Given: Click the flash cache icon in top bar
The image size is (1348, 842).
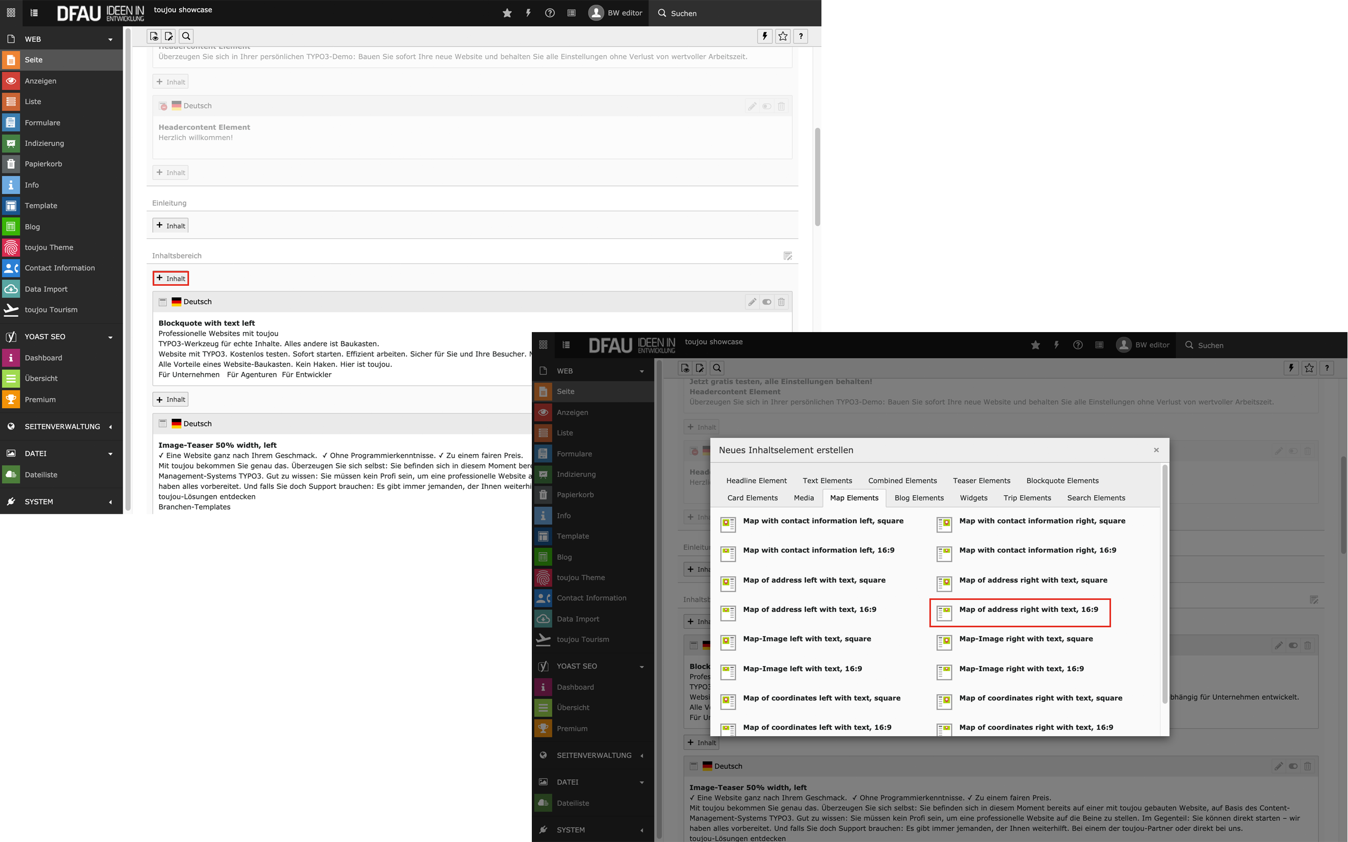Looking at the screenshot, I should 528,13.
